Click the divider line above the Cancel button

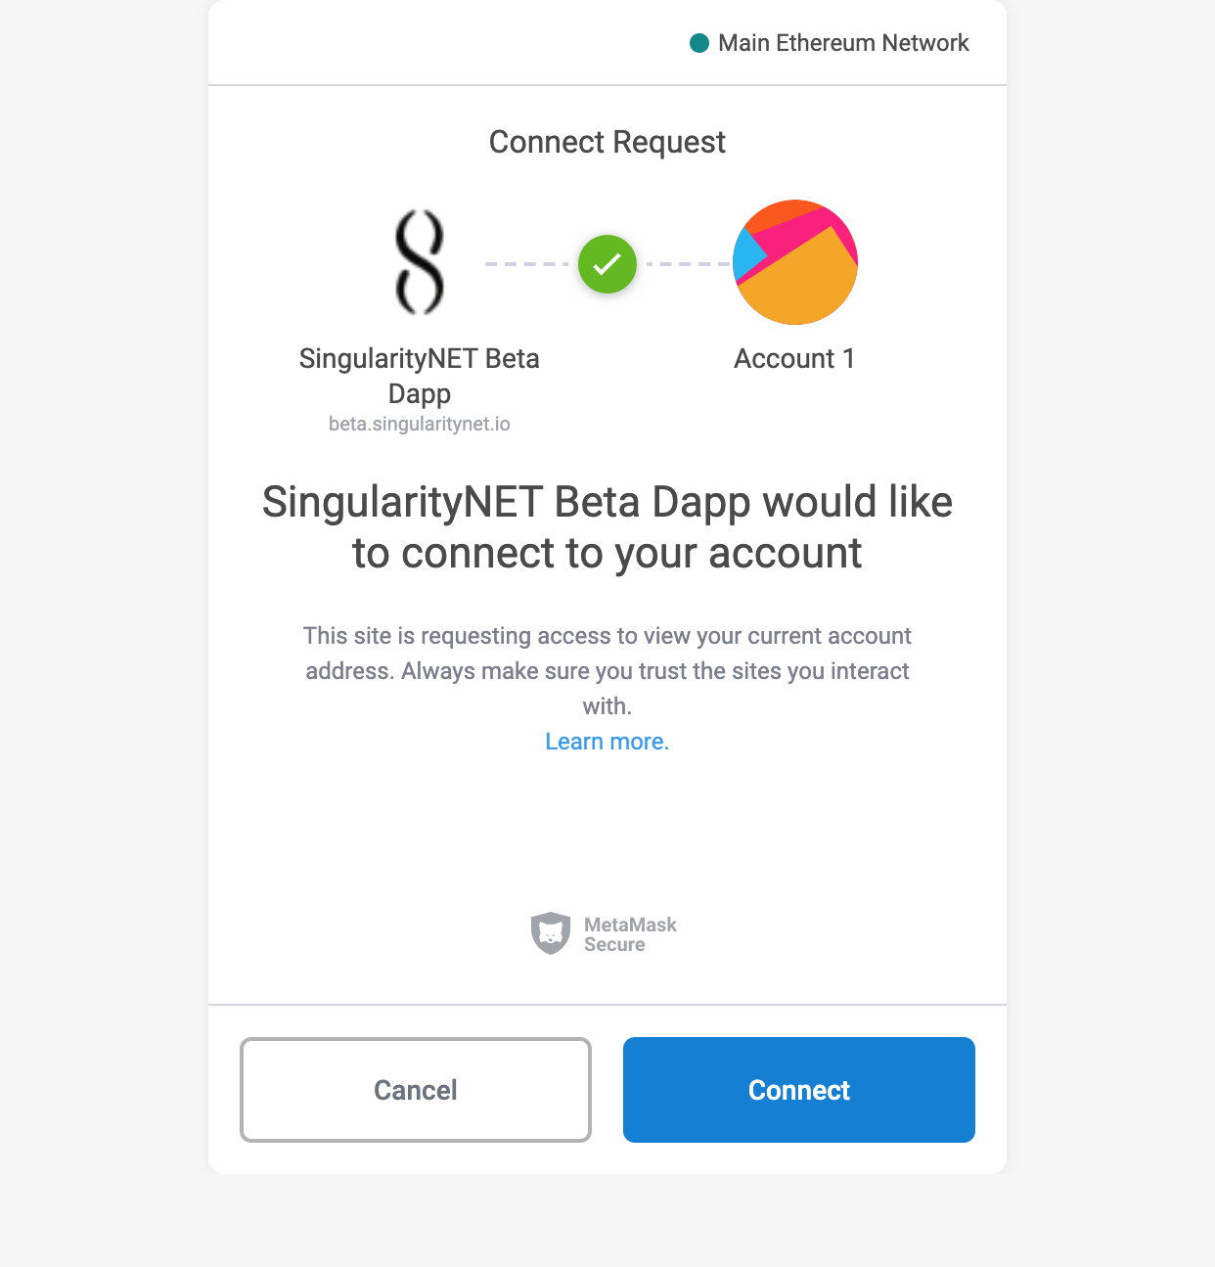coord(607,1005)
